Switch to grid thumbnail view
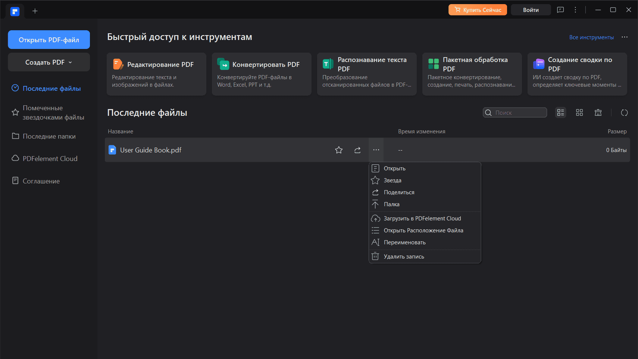This screenshot has width=638, height=359. [x=579, y=113]
